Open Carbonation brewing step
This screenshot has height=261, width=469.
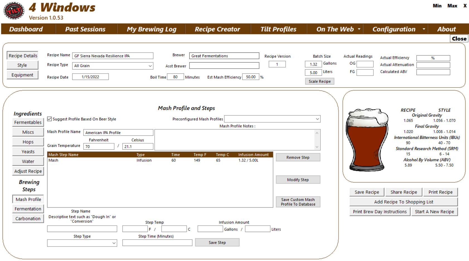[28, 219]
